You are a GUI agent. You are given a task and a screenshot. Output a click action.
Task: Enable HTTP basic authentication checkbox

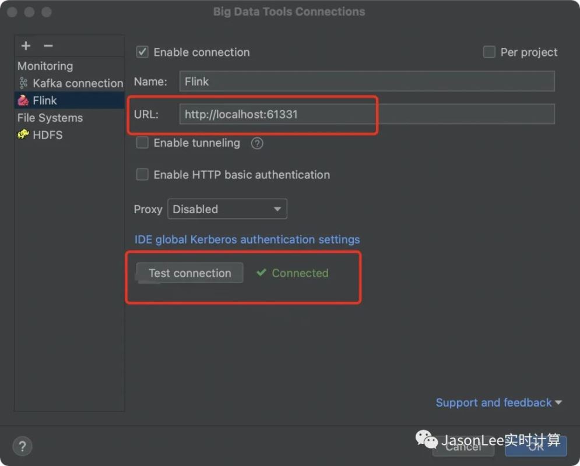pyautogui.click(x=142, y=174)
